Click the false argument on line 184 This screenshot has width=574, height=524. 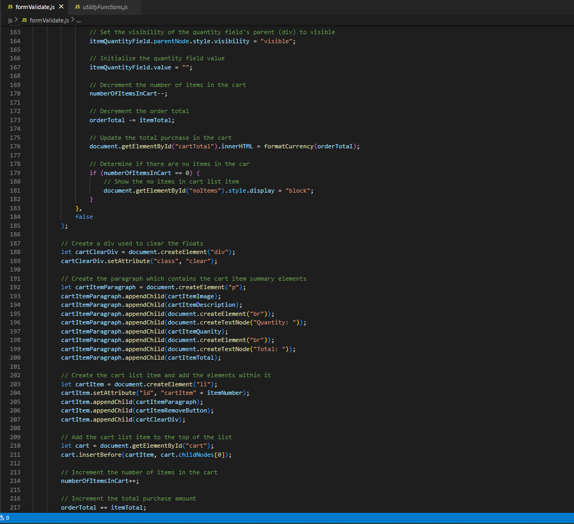pyautogui.click(x=84, y=217)
